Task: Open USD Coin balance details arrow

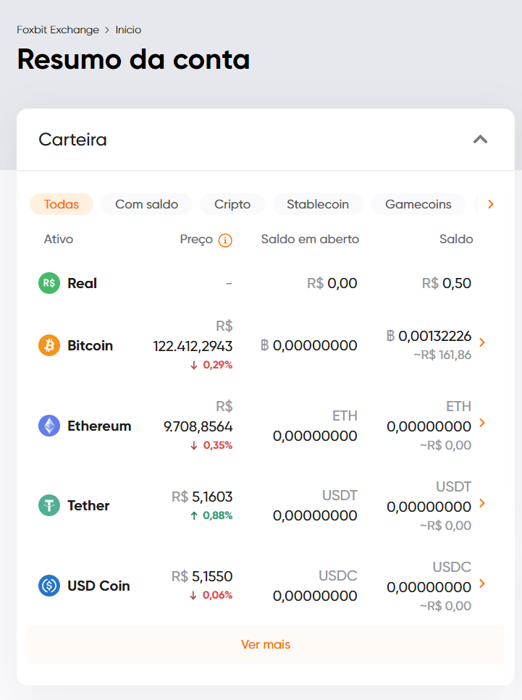Action: 482,583
